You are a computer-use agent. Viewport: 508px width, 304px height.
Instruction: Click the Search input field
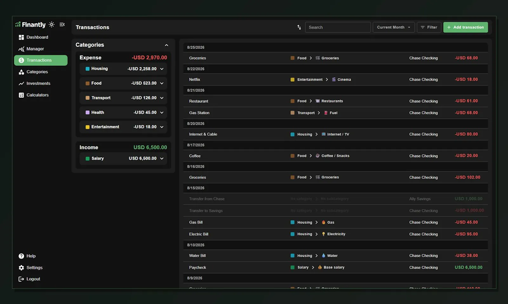pos(338,27)
